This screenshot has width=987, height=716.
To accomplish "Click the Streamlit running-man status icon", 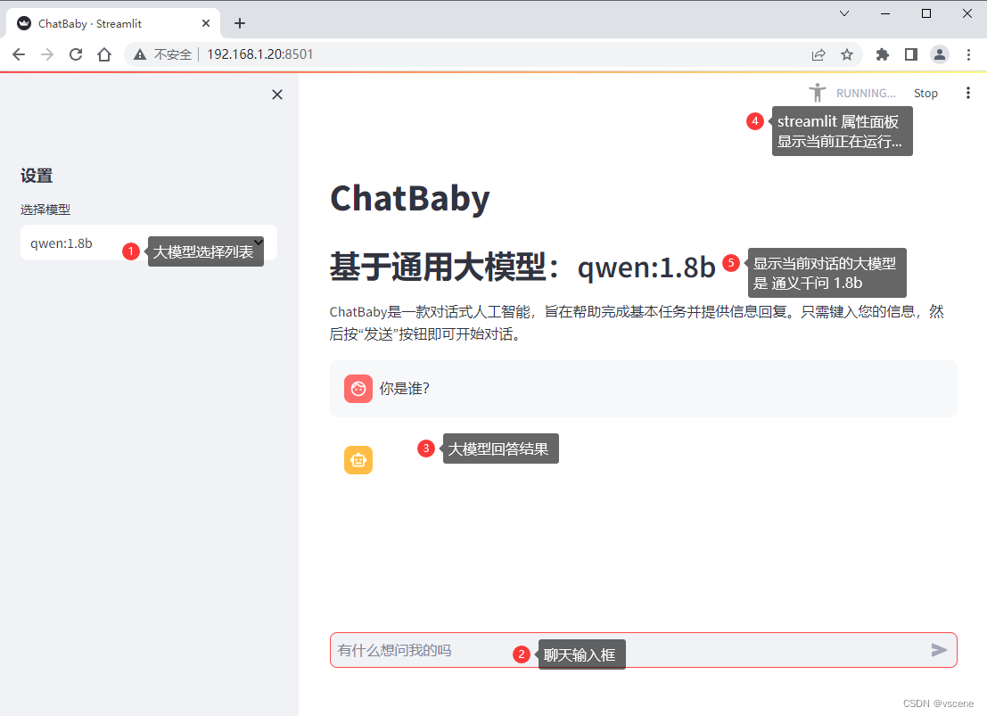I will (817, 93).
